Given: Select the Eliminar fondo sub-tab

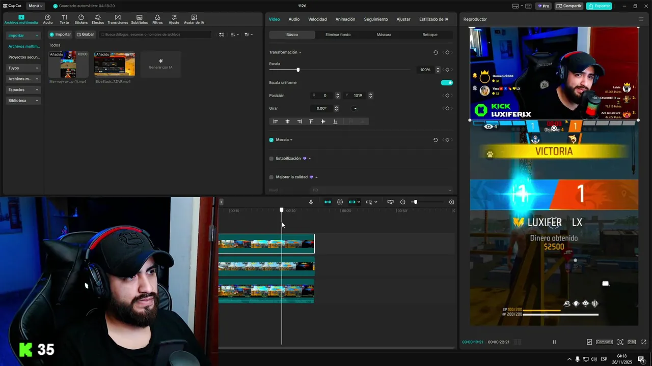Looking at the screenshot, I should click(338, 35).
